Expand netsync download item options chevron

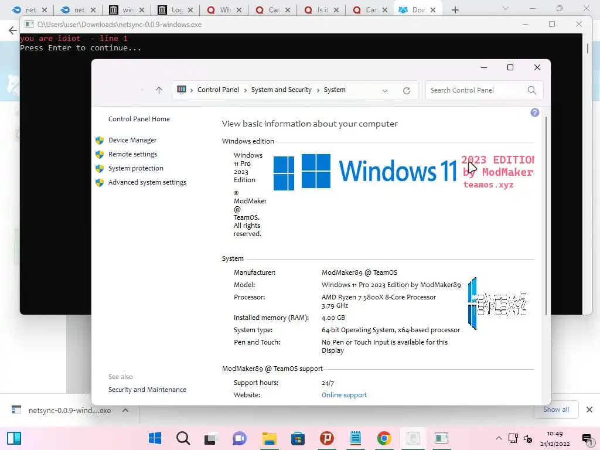coord(125,410)
